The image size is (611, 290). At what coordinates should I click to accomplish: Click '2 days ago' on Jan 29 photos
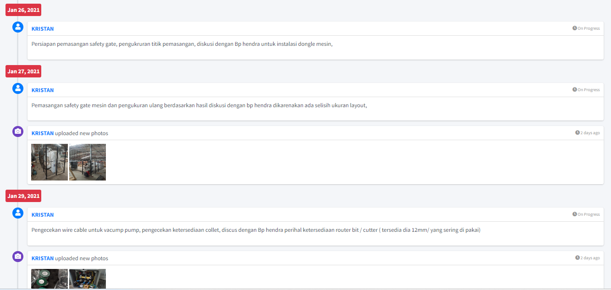(x=590, y=258)
